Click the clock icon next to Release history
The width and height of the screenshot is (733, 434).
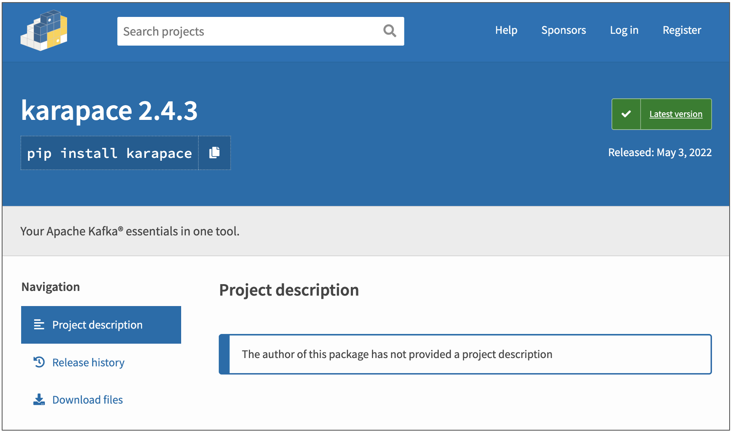coord(39,362)
